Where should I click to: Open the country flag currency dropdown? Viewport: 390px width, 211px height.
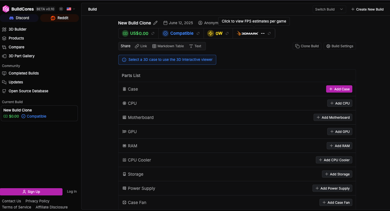[x=71, y=9]
